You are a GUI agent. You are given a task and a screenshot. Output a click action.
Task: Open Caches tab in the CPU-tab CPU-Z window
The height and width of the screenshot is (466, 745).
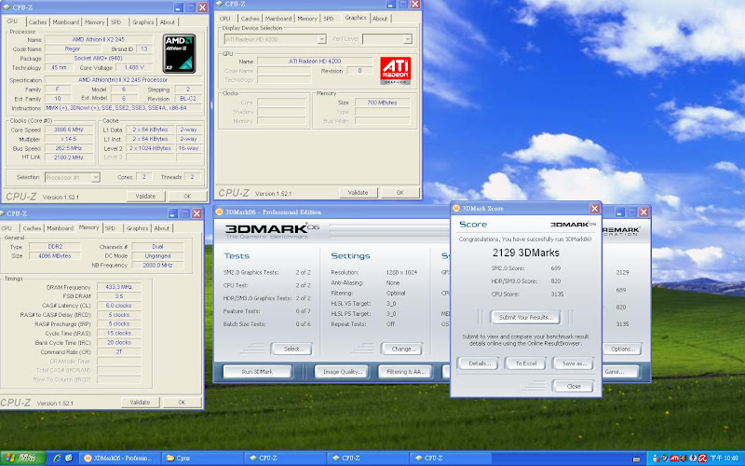click(x=37, y=21)
